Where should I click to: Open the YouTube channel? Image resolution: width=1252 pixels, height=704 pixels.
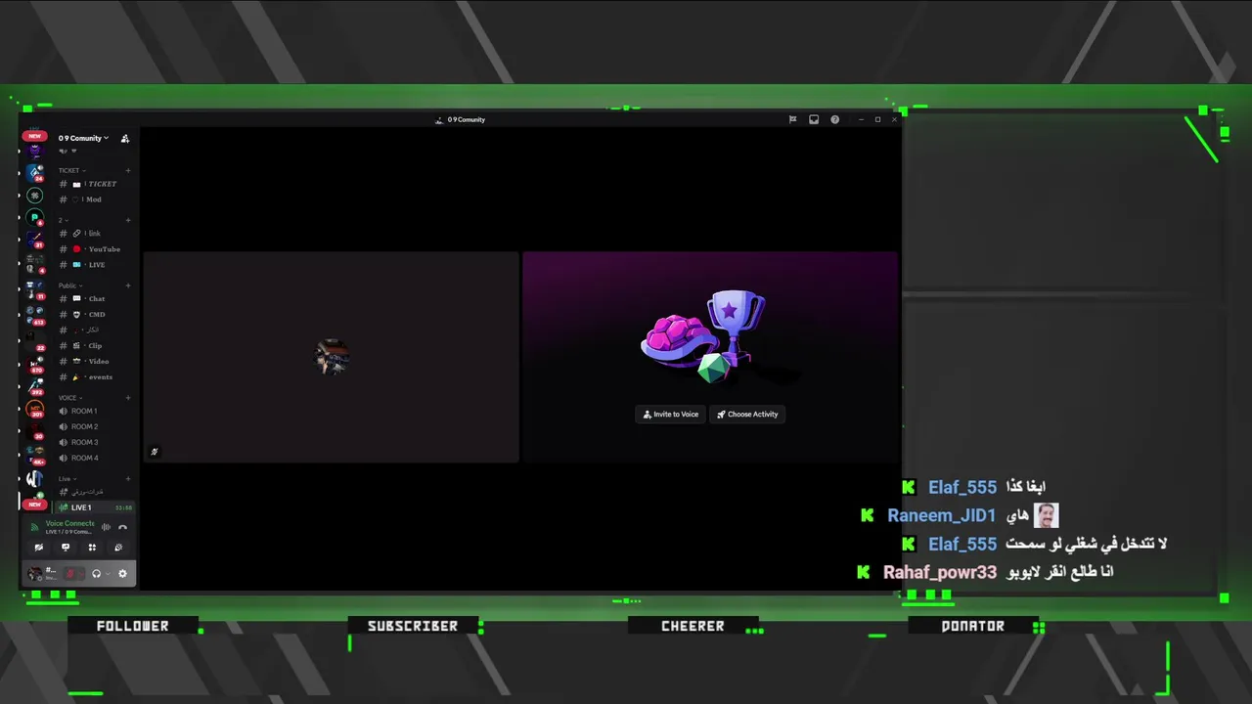pos(95,249)
